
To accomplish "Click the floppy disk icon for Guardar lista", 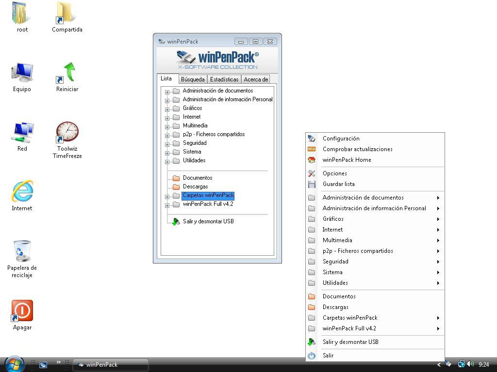I will pos(312,184).
